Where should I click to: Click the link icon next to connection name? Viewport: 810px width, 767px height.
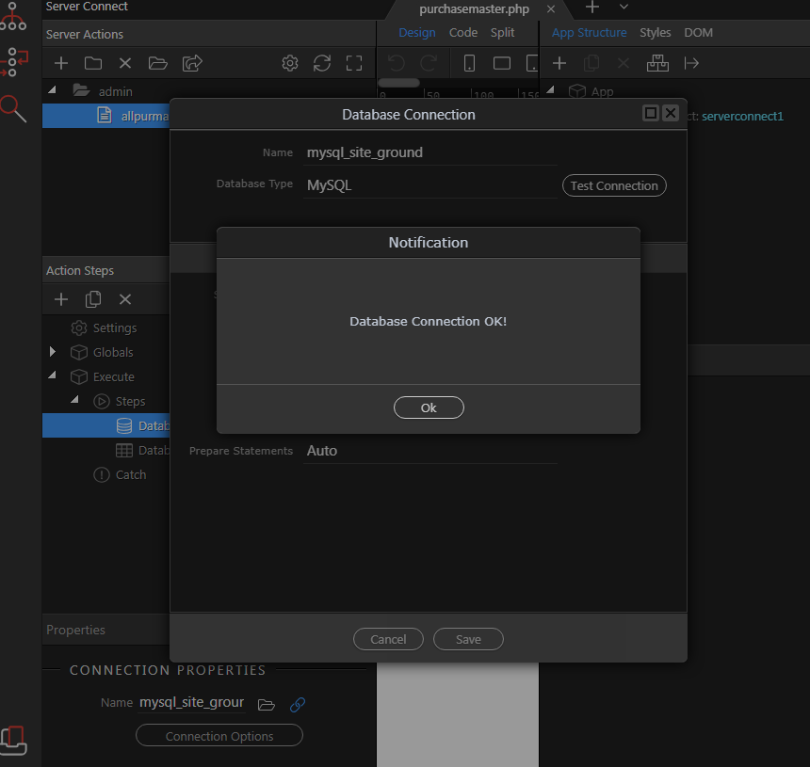coord(298,704)
